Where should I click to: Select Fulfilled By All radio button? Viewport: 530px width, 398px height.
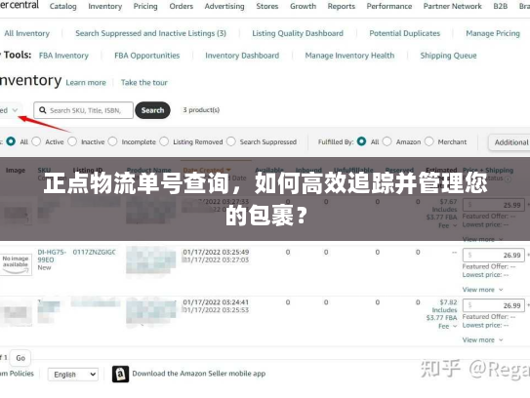click(361, 141)
